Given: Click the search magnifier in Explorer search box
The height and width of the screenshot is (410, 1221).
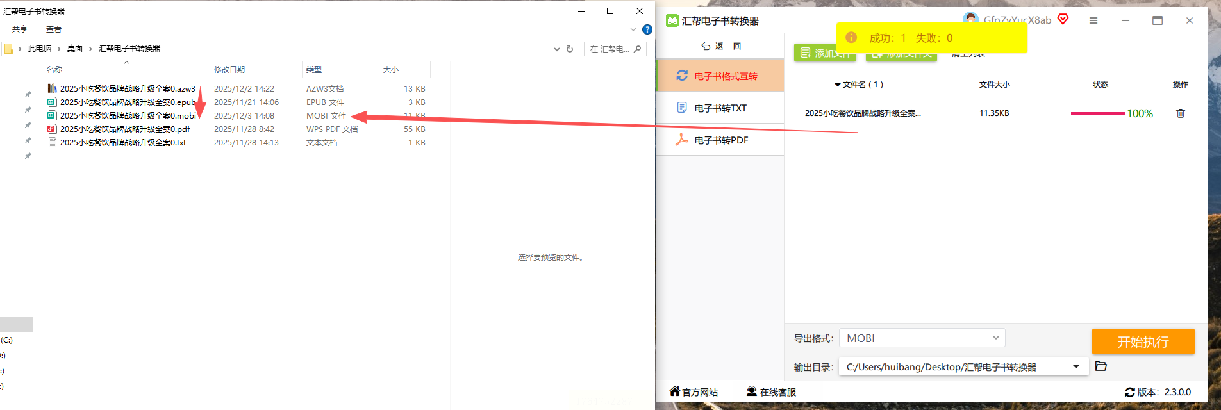Looking at the screenshot, I should [637, 49].
